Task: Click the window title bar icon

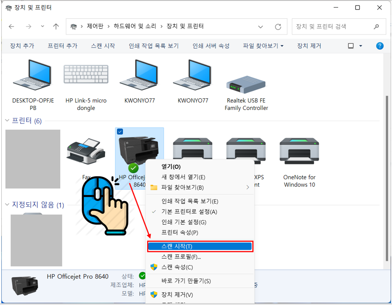Action: click(x=9, y=8)
